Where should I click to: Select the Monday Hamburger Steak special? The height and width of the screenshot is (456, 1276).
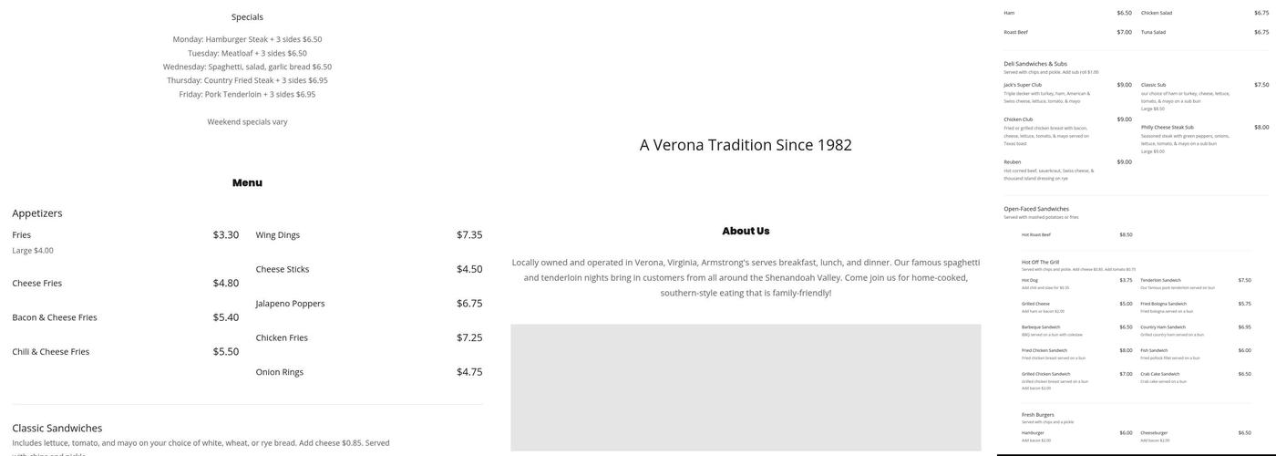247,40
